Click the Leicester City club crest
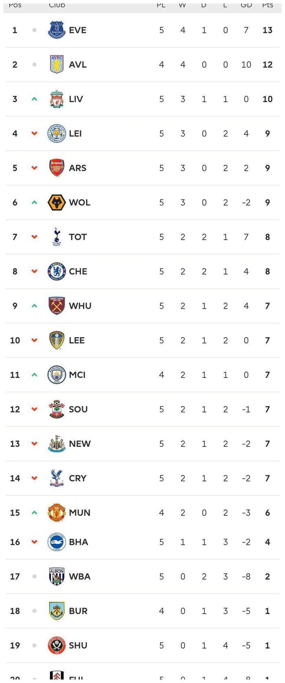285x683 pixels. tap(57, 133)
